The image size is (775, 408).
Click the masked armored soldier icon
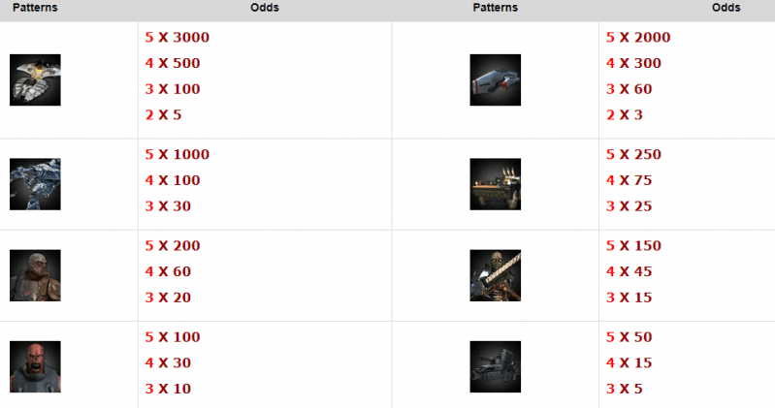pos(35,275)
